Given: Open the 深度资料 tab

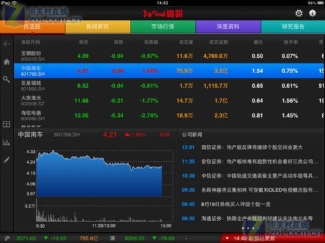Looking at the screenshot, I should click(x=228, y=27).
